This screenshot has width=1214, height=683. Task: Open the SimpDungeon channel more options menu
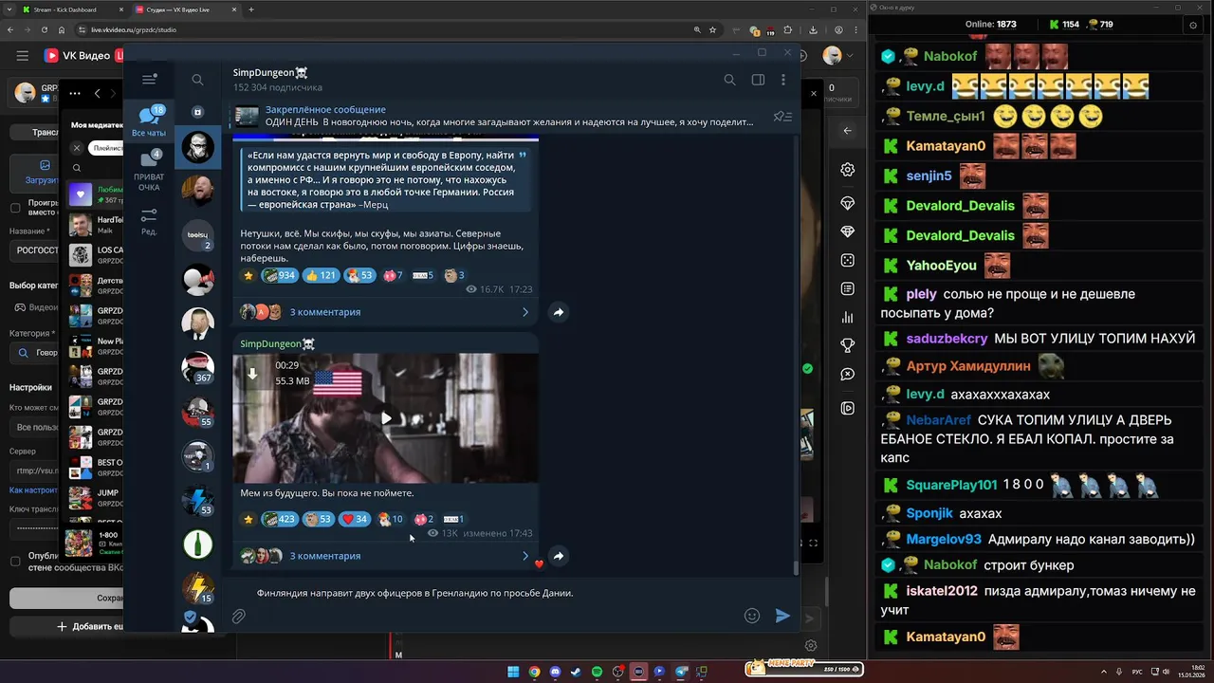785,80
